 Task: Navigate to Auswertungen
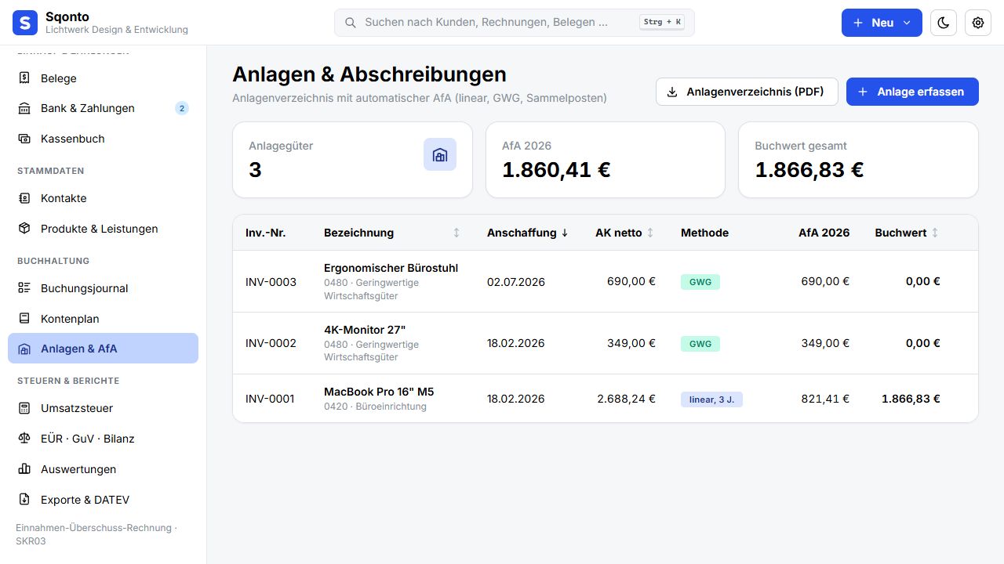pyautogui.click(x=103, y=469)
